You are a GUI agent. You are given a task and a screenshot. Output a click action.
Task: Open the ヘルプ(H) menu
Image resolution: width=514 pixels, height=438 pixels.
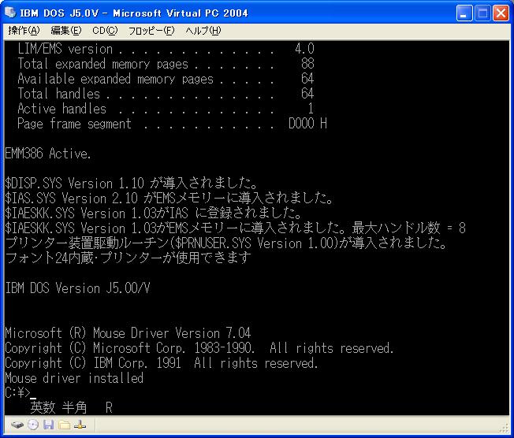203,31
